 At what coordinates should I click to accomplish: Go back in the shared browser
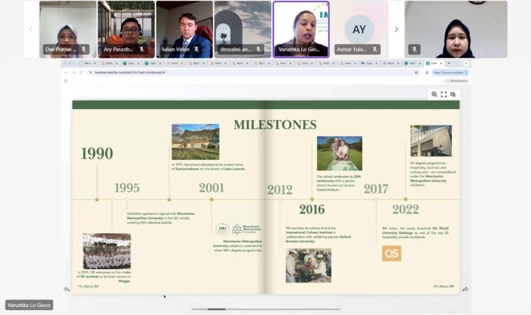(66, 73)
